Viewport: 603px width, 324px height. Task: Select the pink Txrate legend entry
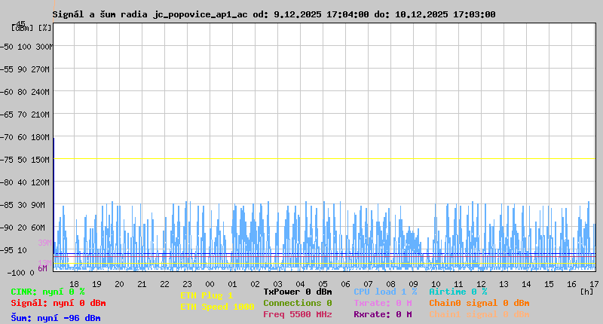click(x=382, y=303)
